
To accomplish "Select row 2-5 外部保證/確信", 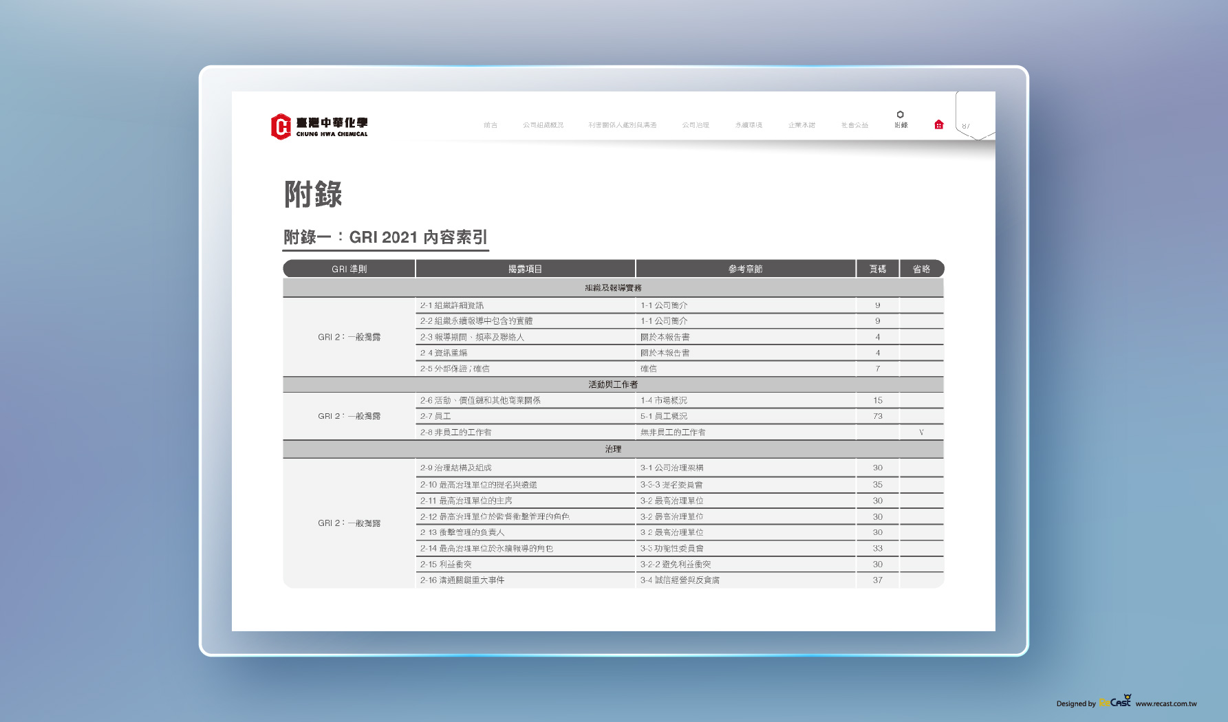I will pos(679,369).
